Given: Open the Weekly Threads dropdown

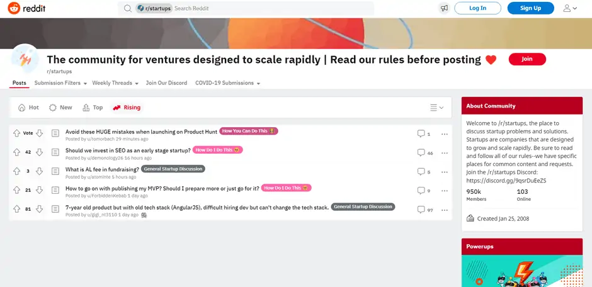Looking at the screenshot, I should [x=115, y=83].
